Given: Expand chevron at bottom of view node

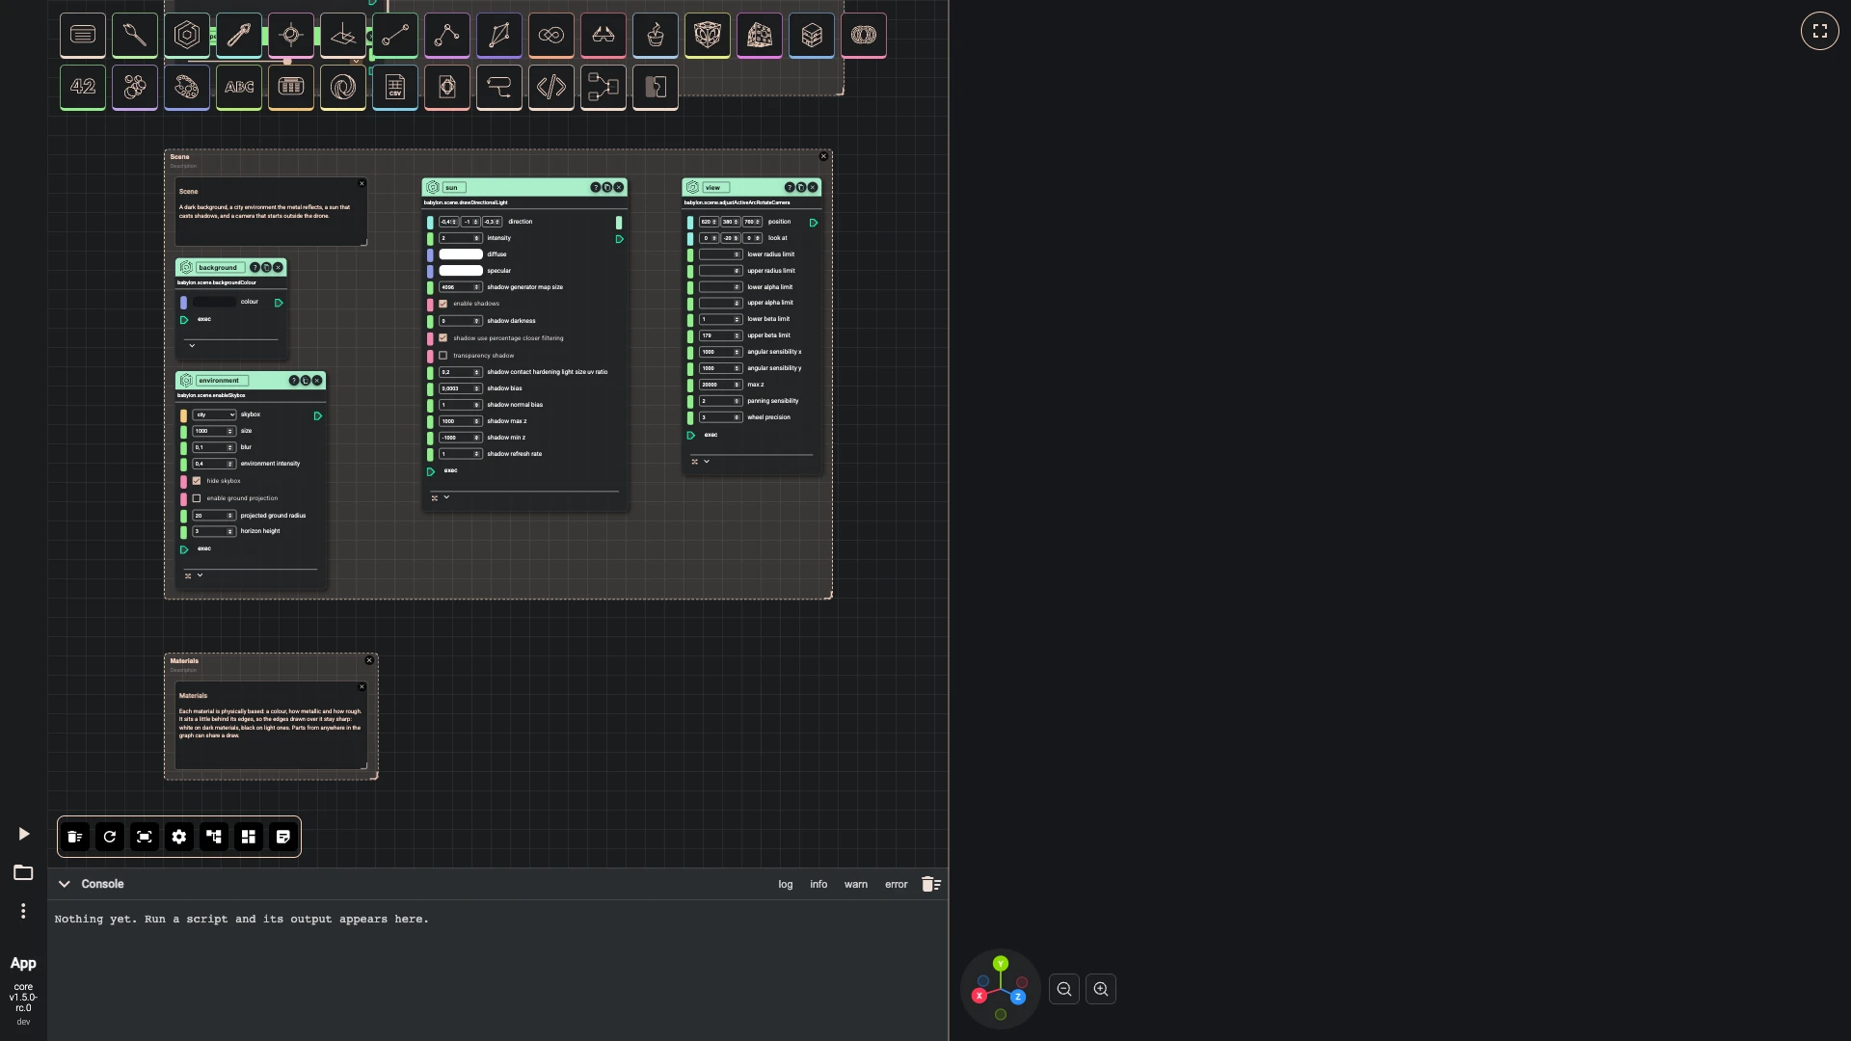Looking at the screenshot, I should [x=707, y=462].
